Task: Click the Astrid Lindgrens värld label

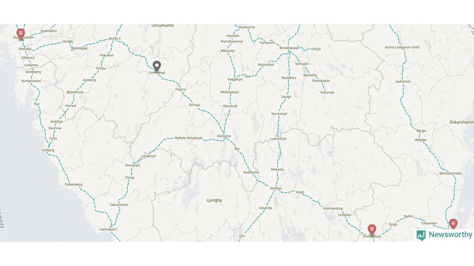Action: coord(402,48)
